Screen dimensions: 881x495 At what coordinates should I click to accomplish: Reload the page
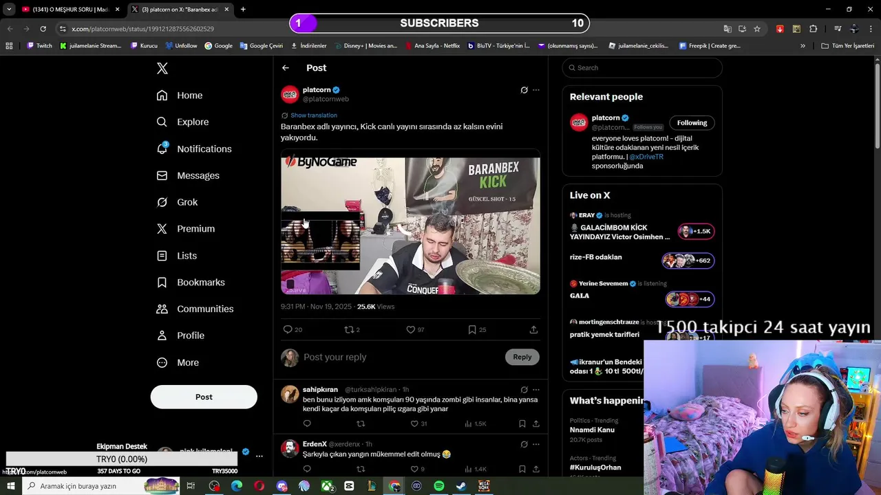tap(43, 29)
